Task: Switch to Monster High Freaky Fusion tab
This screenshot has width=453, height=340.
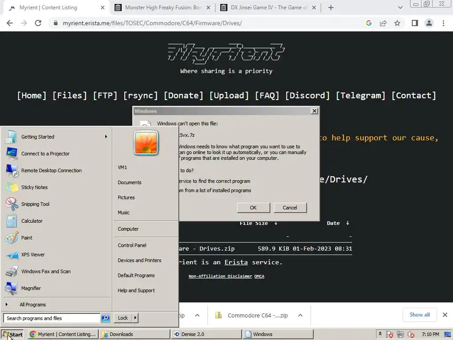Action: click(x=163, y=8)
